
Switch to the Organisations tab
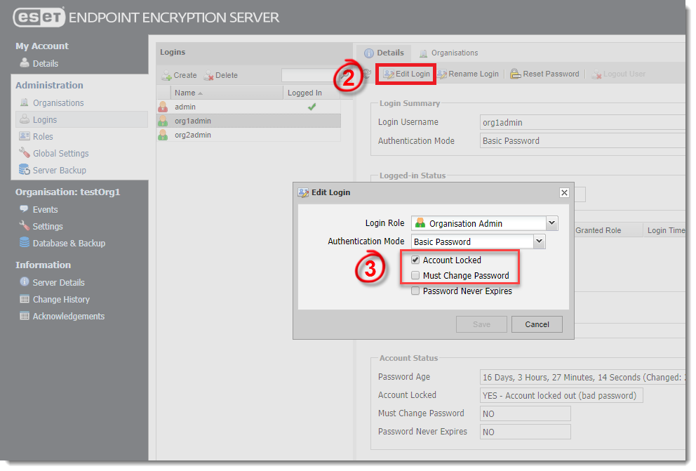(x=449, y=53)
